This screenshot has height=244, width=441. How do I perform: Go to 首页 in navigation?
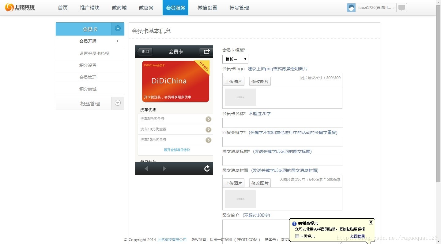63,8
